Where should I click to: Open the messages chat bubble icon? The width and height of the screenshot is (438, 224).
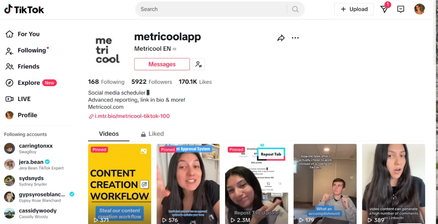click(400, 9)
